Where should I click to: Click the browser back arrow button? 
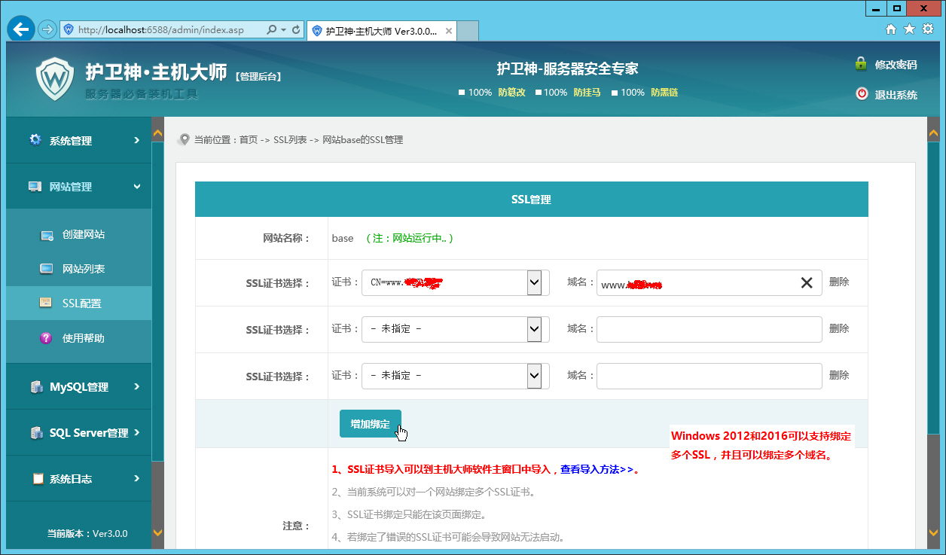[21, 29]
